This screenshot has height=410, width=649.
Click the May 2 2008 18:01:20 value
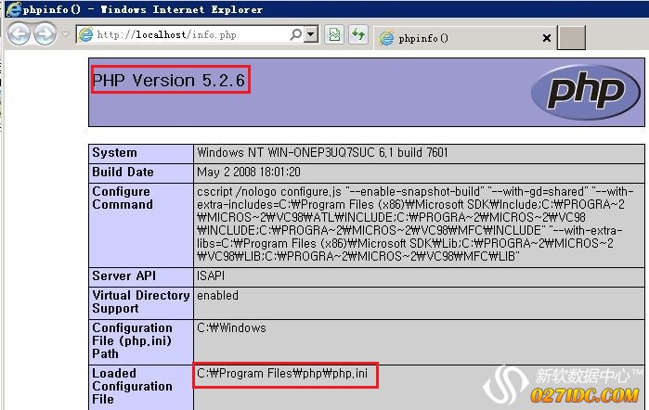pyautogui.click(x=249, y=173)
